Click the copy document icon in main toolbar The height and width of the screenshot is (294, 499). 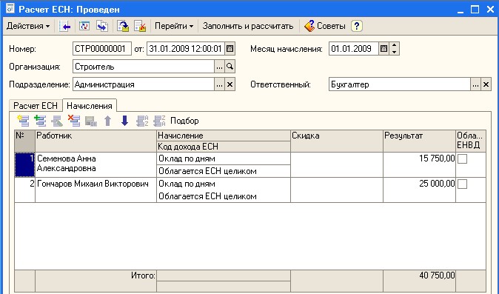click(x=102, y=27)
